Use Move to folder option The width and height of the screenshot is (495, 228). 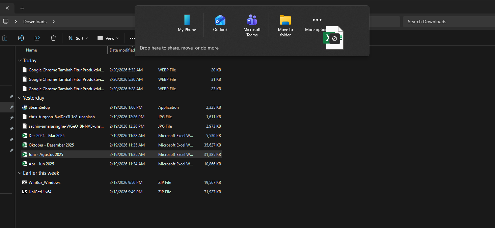tap(285, 24)
